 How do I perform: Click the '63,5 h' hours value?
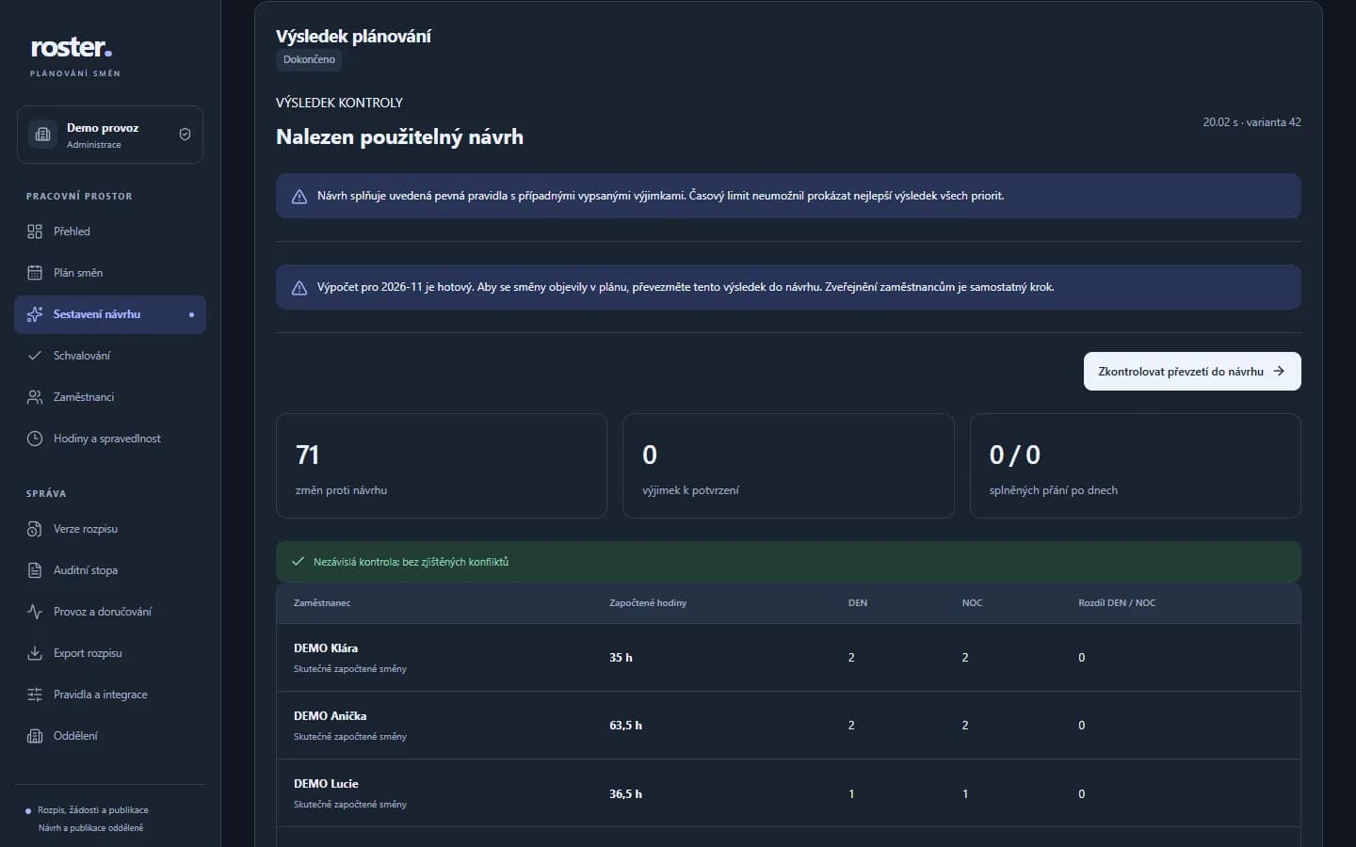pyautogui.click(x=625, y=726)
